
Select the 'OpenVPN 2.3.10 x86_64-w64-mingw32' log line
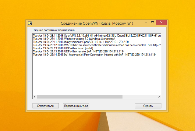[x=97, y=36]
